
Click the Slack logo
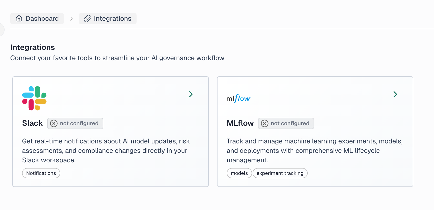point(34,98)
